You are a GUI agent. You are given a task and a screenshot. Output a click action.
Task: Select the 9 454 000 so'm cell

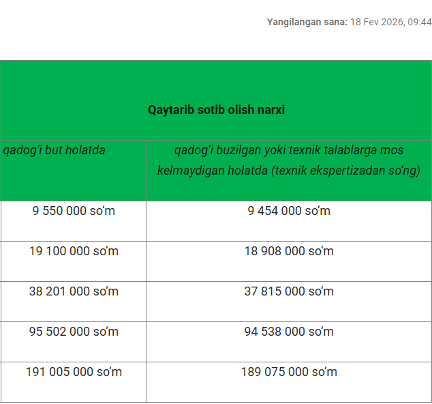click(x=288, y=211)
